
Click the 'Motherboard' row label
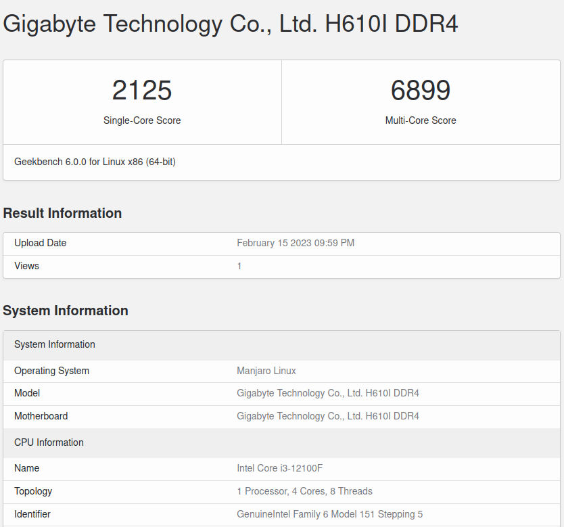click(x=41, y=416)
